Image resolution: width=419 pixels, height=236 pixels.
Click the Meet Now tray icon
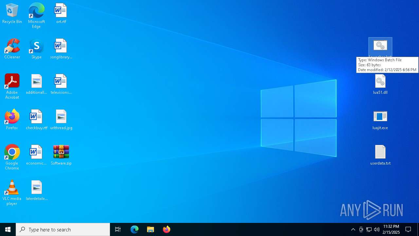tap(361, 229)
